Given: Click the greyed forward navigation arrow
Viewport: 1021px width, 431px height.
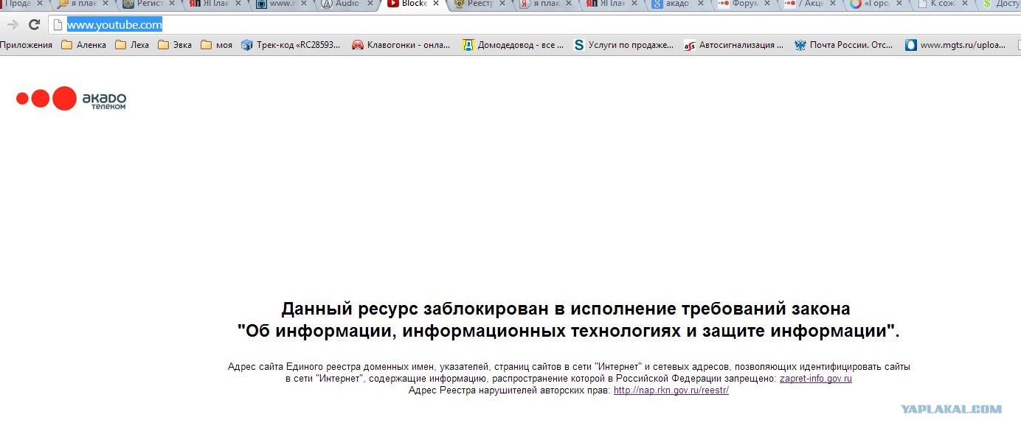Looking at the screenshot, I should 11,25.
